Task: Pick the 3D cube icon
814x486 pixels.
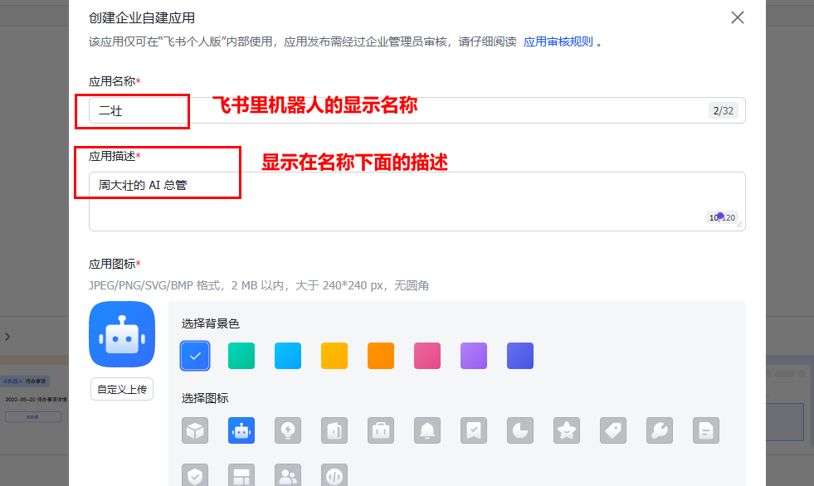Action: click(195, 430)
